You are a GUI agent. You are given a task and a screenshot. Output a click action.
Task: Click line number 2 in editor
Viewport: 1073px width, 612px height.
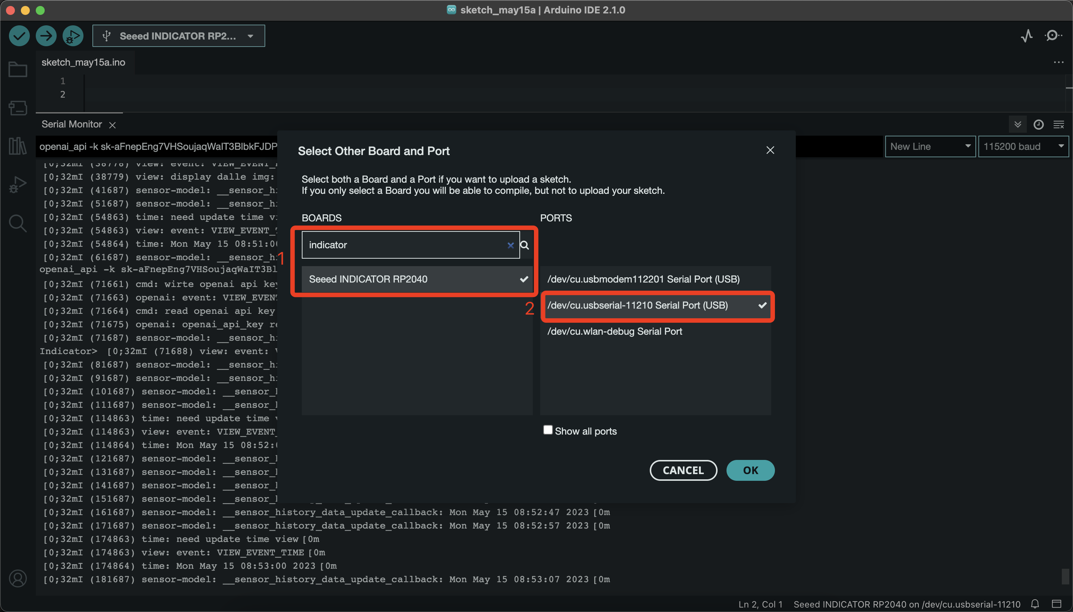click(x=63, y=94)
